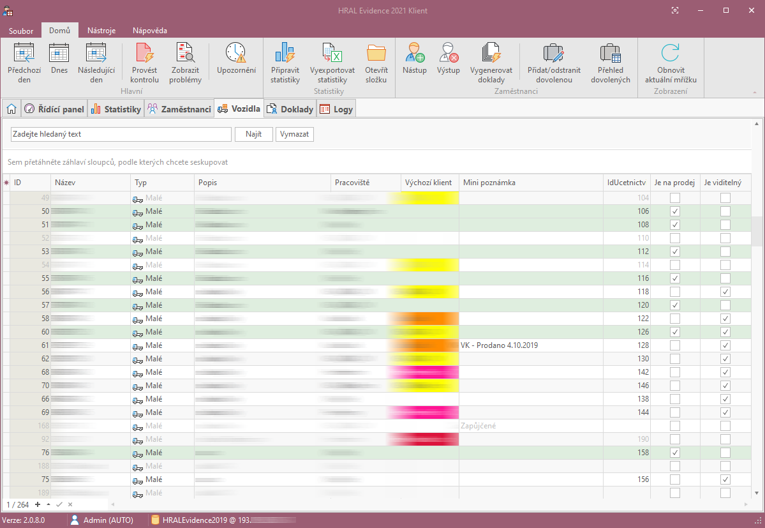Click the add-record plus icon in navigator
The image size is (765, 528).
tap(38, 504)
